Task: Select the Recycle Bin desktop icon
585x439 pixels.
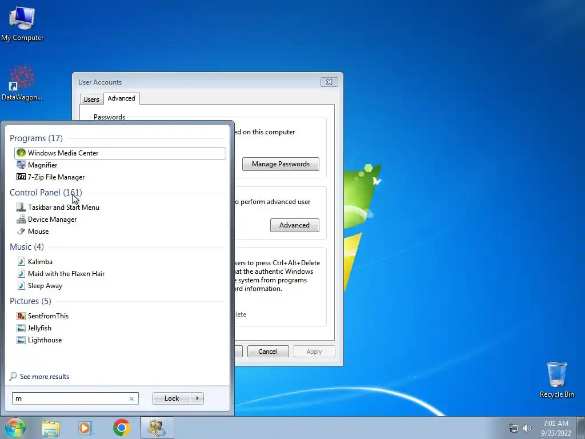Action: [x=556, y=380]
